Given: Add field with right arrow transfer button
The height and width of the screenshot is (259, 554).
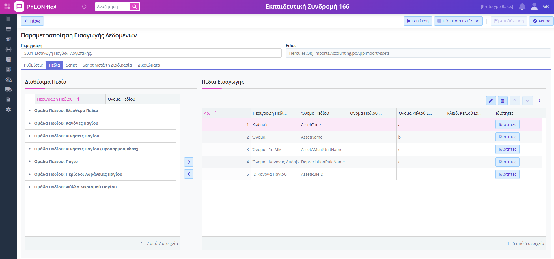Looking at the screenshot, I should point(189,162).
